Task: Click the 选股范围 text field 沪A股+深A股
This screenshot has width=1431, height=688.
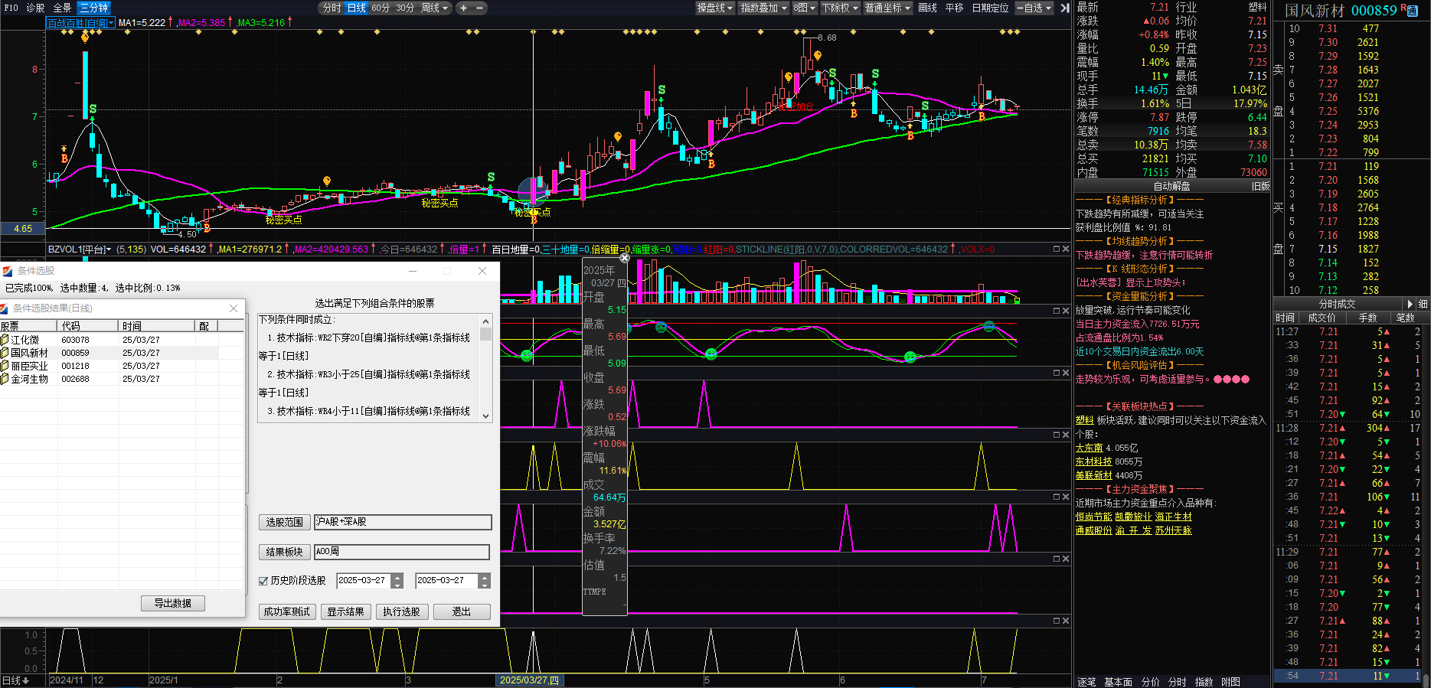Action: click(x=403, y=522)
